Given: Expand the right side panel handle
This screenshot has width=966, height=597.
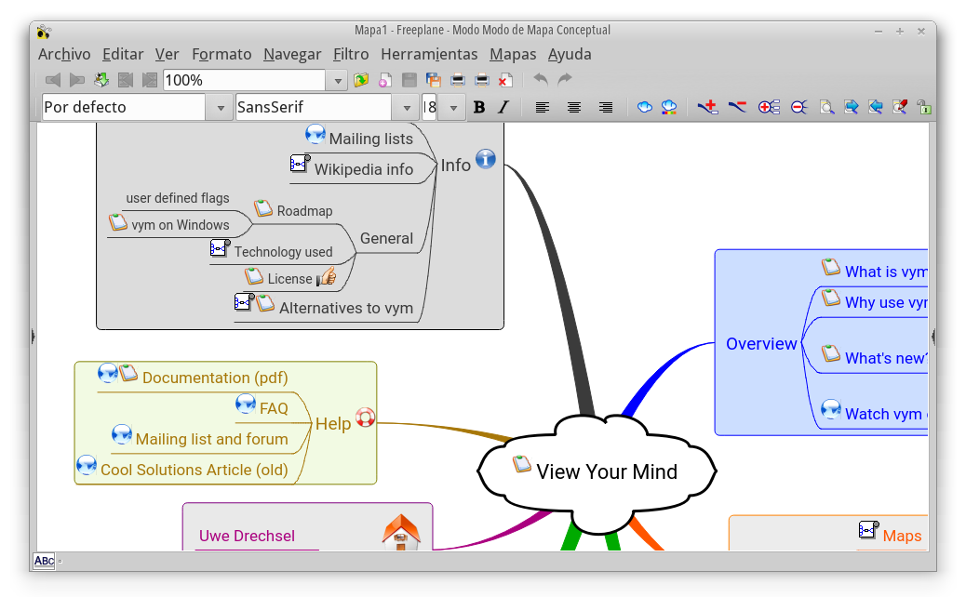Looking at the screenshot, I should (x=932, y=336).
